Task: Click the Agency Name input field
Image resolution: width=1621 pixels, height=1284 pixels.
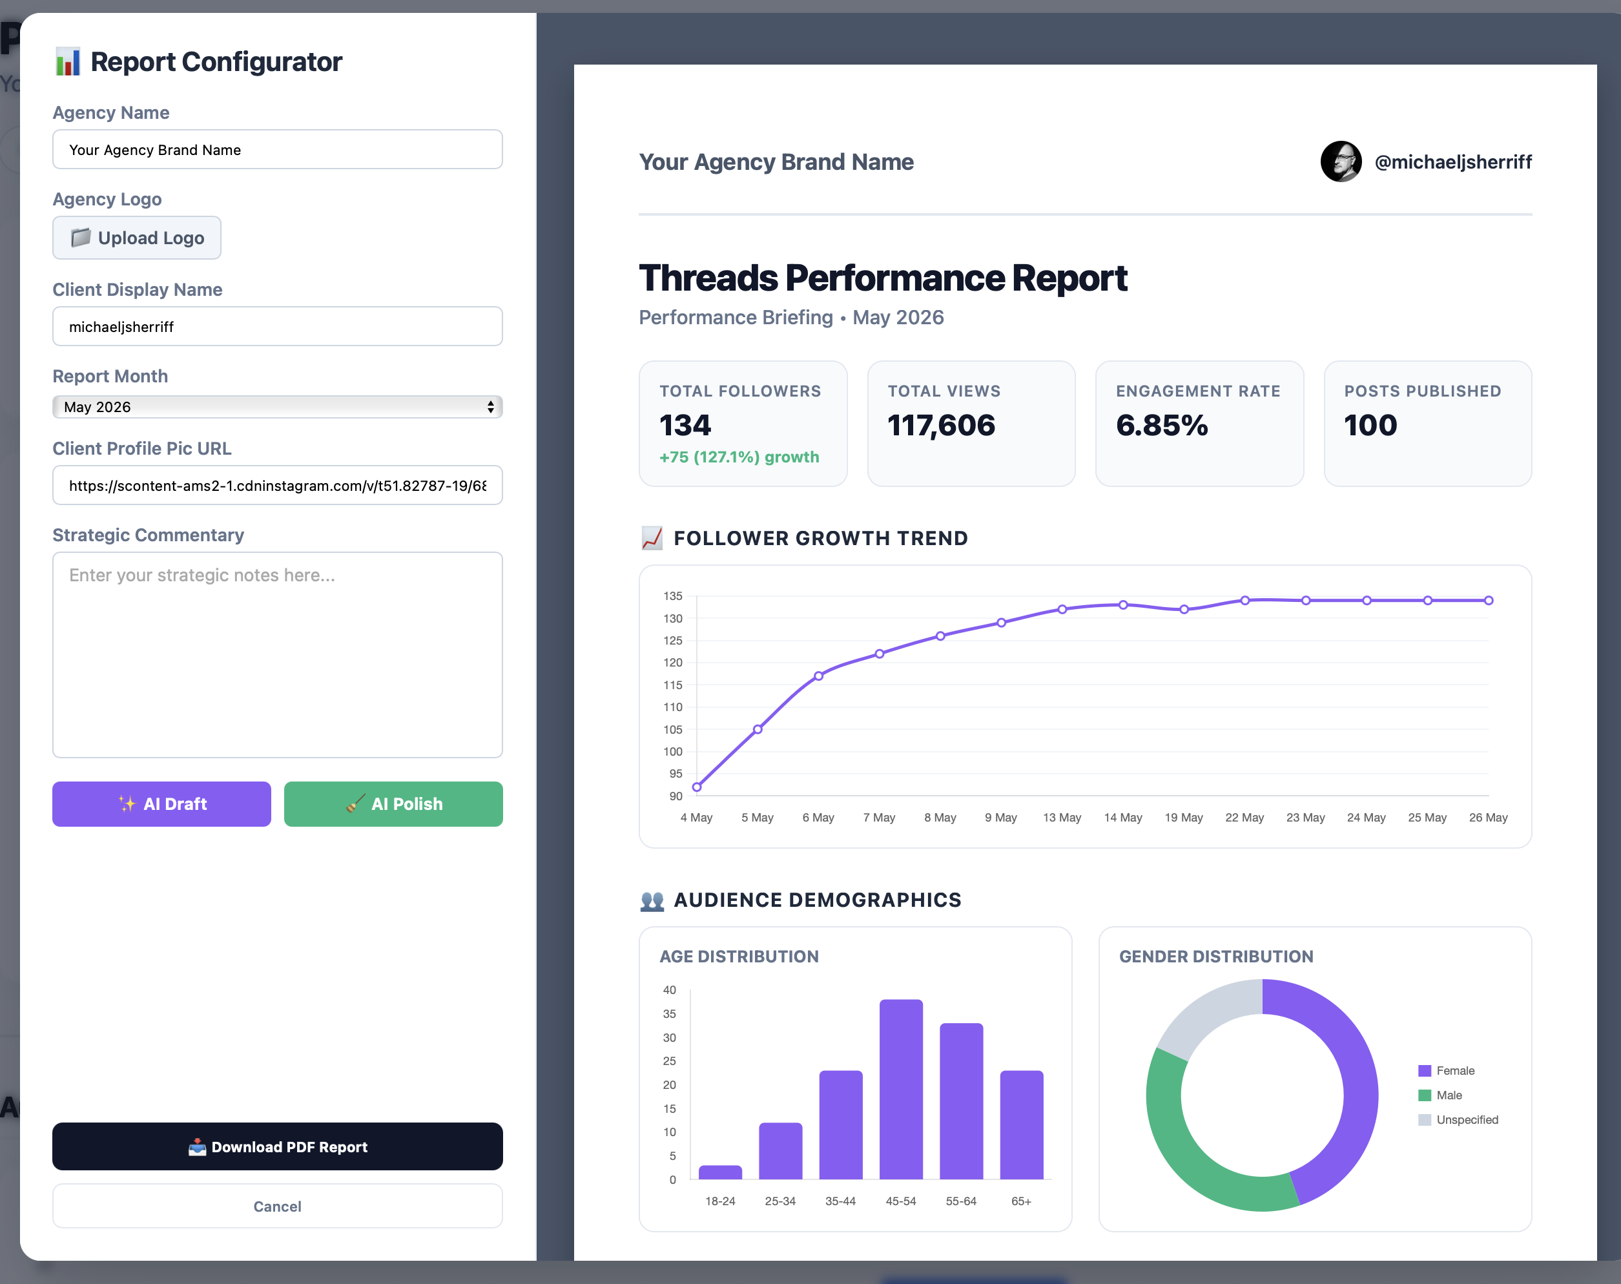Action: [x=277, y=150]
